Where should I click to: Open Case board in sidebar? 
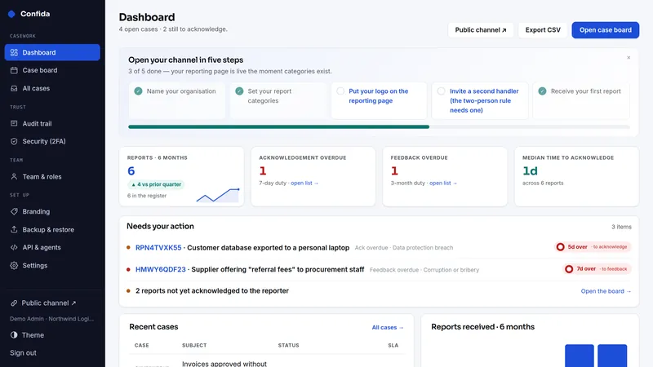coord(52,70)
